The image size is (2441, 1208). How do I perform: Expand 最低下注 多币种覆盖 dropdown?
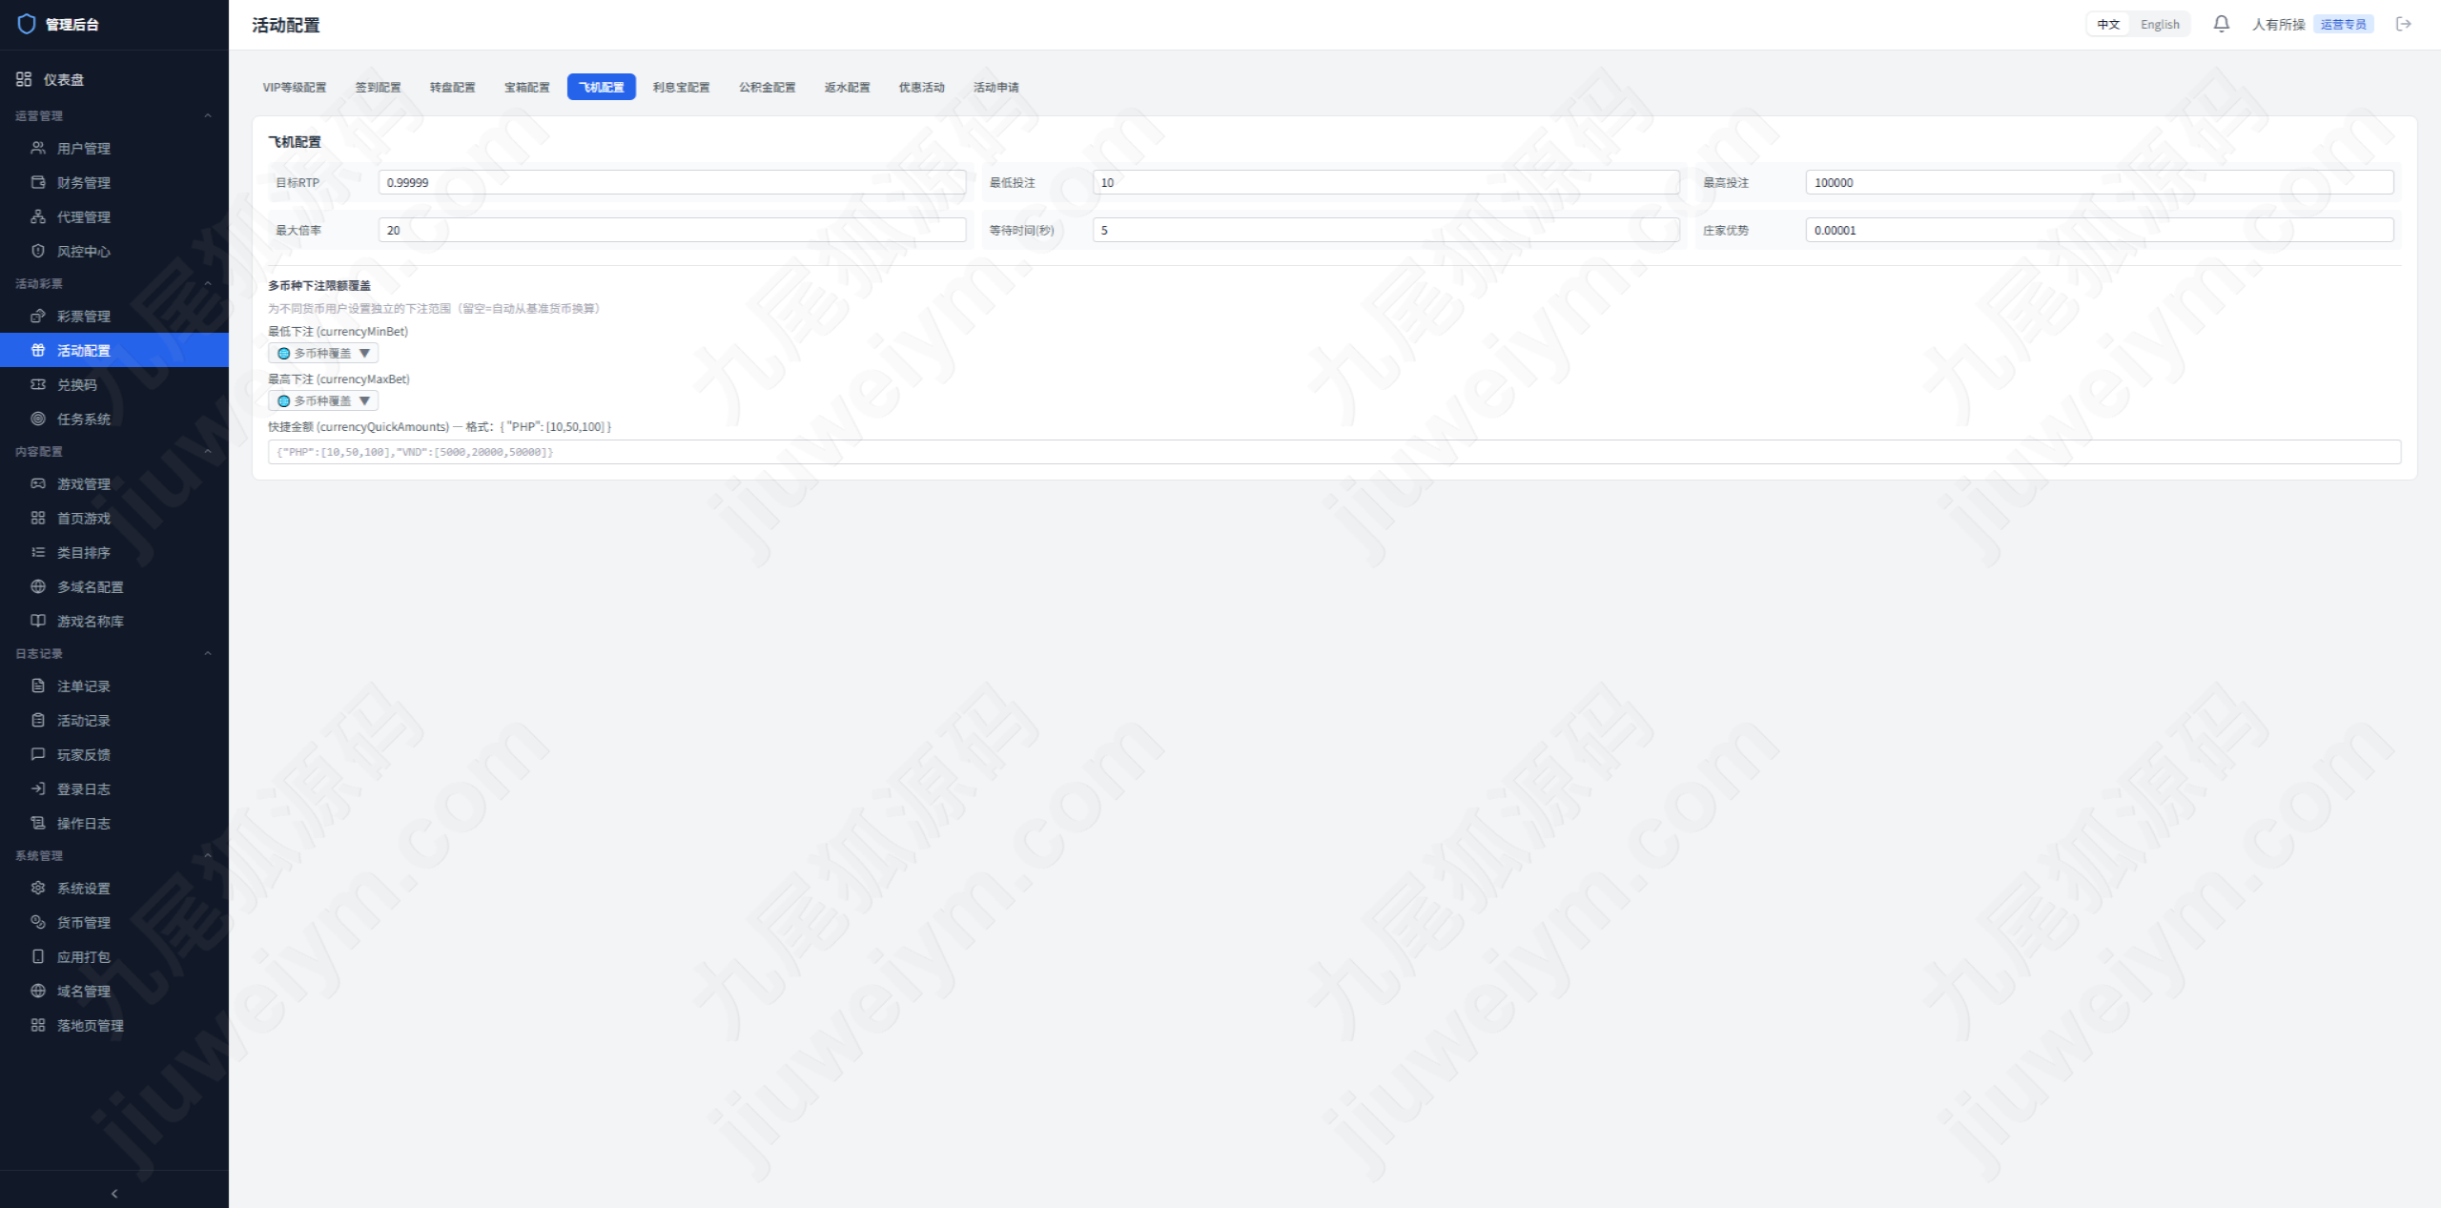coord(323,353)
